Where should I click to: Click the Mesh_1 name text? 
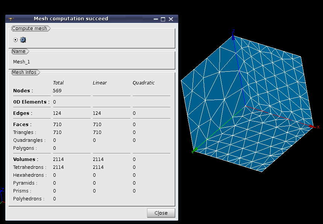click(21, 62)
